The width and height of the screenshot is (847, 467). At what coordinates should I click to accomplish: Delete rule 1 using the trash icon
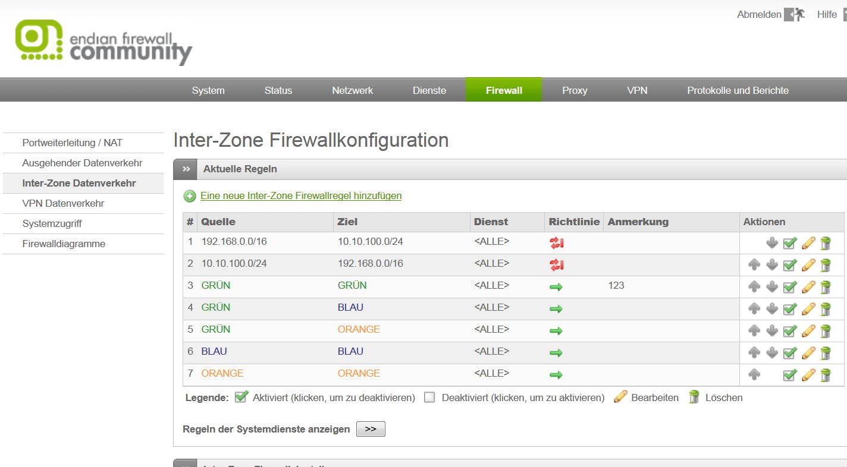click(x=826, y=243)
